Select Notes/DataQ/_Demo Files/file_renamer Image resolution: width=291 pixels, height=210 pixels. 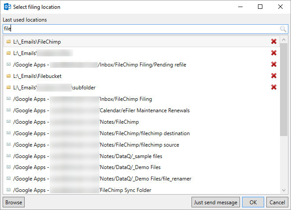(141, 179)
